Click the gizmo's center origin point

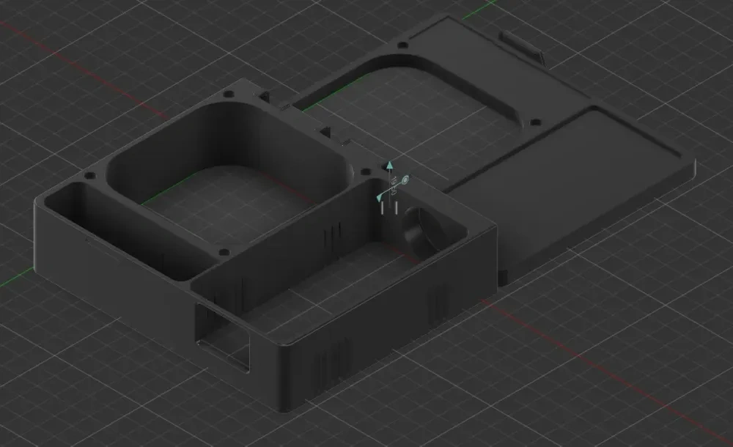[x=390, y=191]
